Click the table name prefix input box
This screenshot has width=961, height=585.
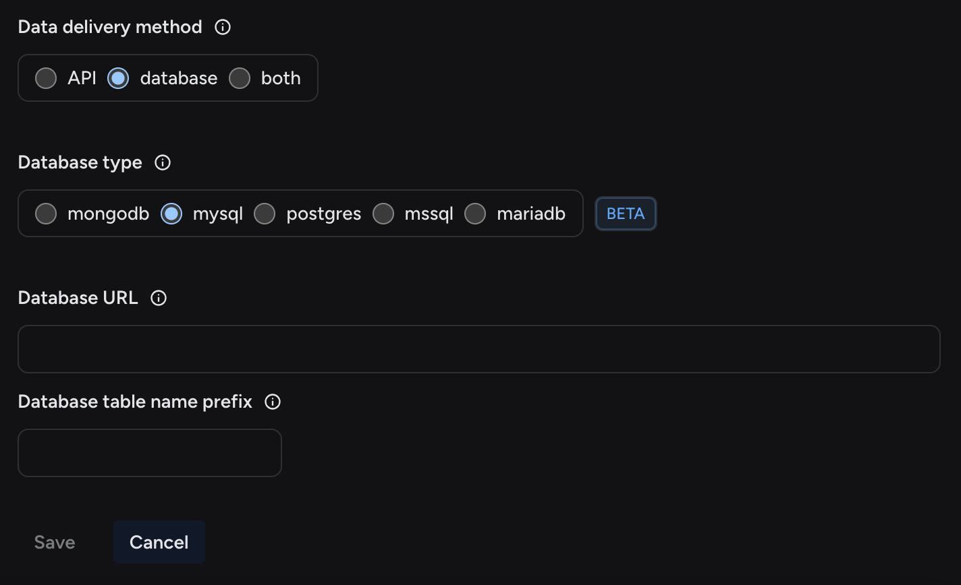pos(149,453)
